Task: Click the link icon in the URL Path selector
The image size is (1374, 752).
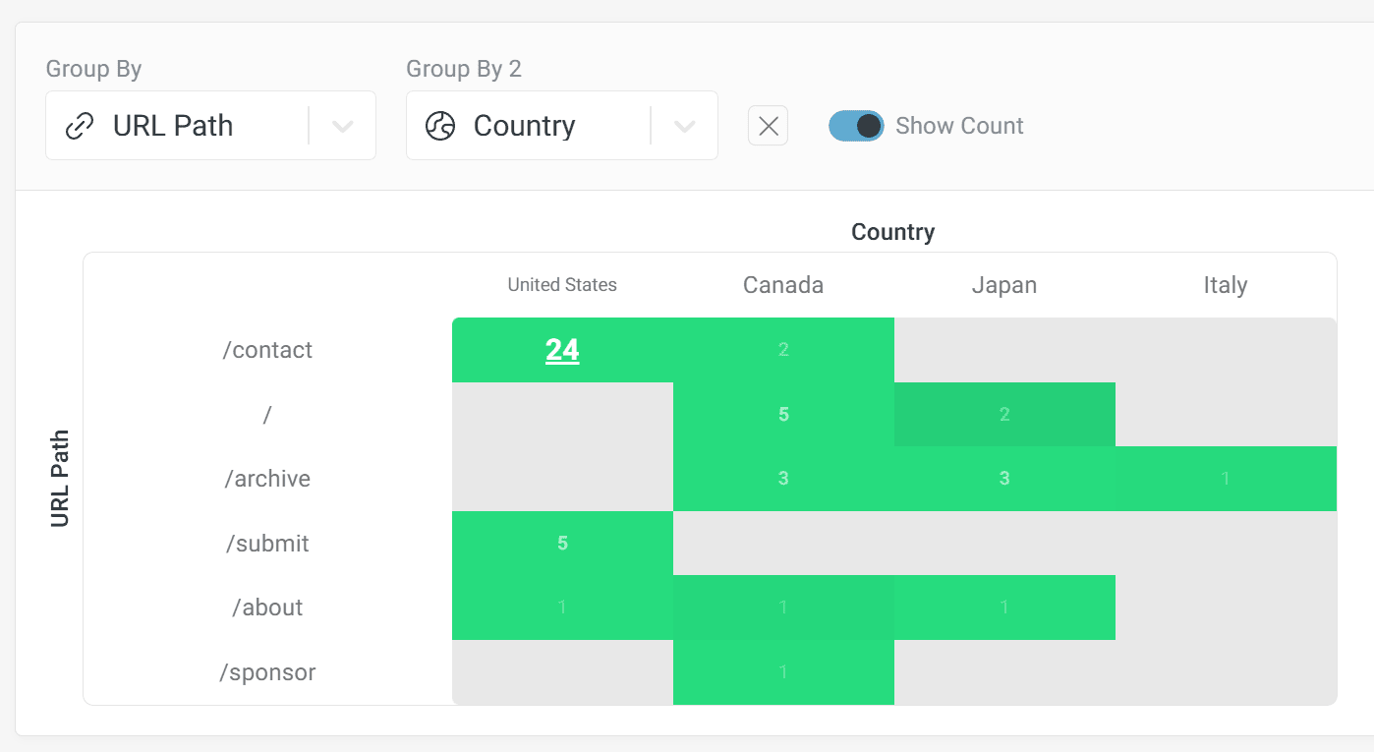Action: pyautogui.click(x=80, y=125)
